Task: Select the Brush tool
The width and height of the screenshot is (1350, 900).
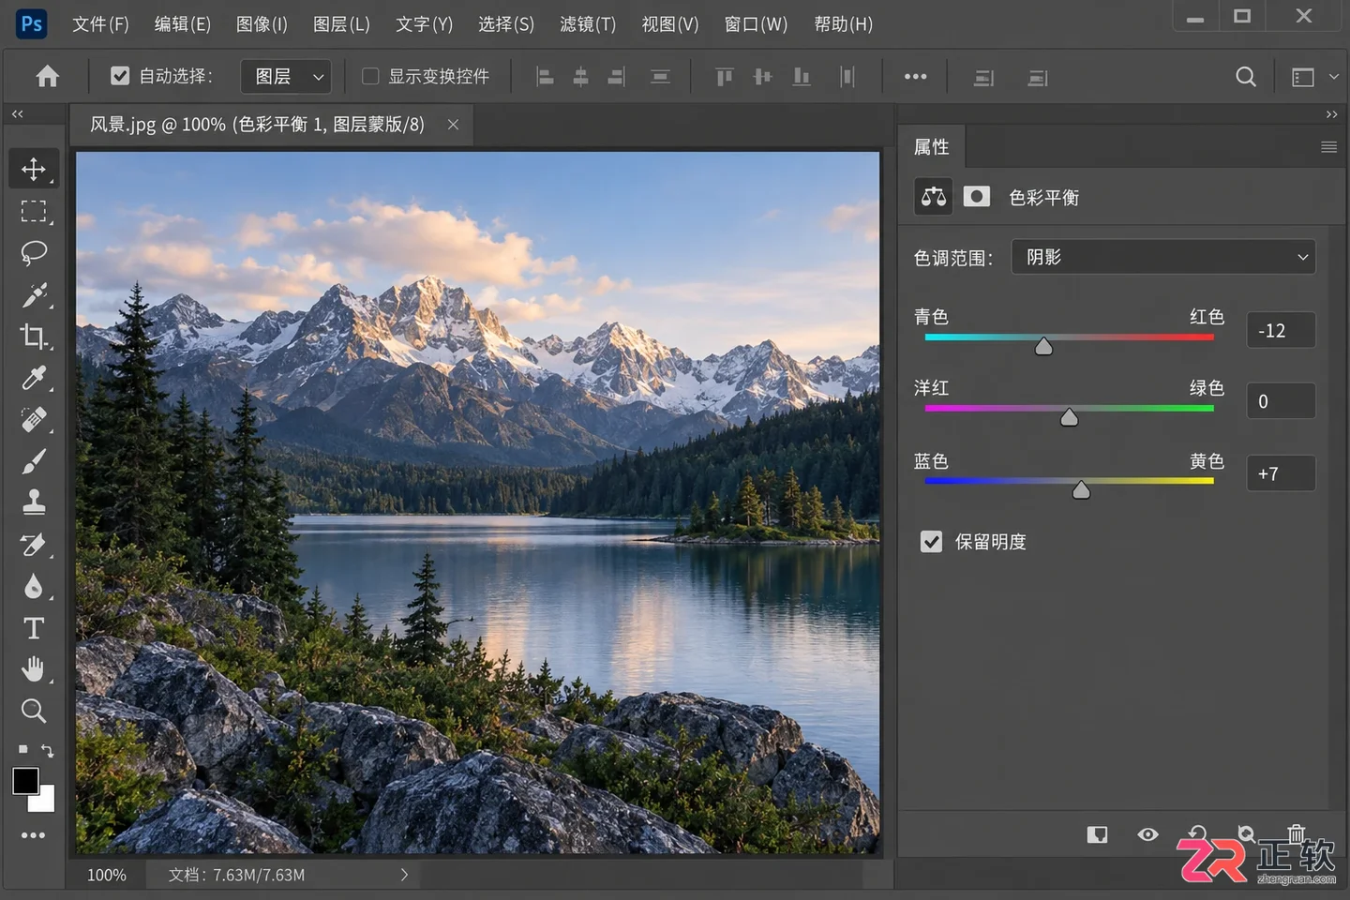Action: point(34,461)
